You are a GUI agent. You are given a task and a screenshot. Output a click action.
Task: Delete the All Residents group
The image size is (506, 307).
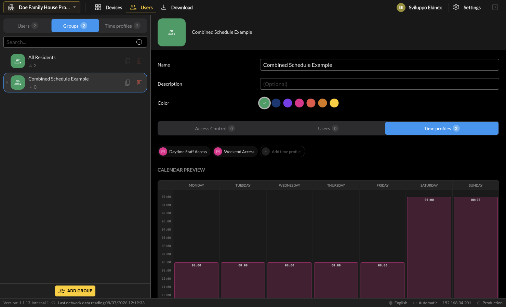click(139, 61)
